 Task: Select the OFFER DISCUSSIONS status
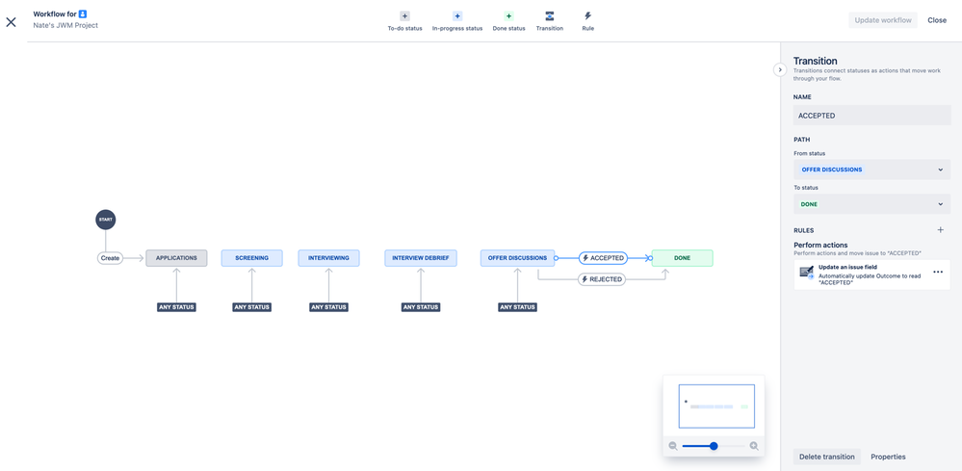517,258
